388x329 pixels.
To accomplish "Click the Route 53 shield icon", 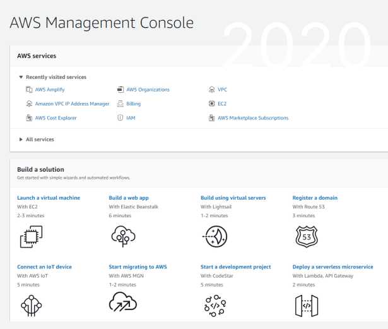I will [x=307, y=237].
